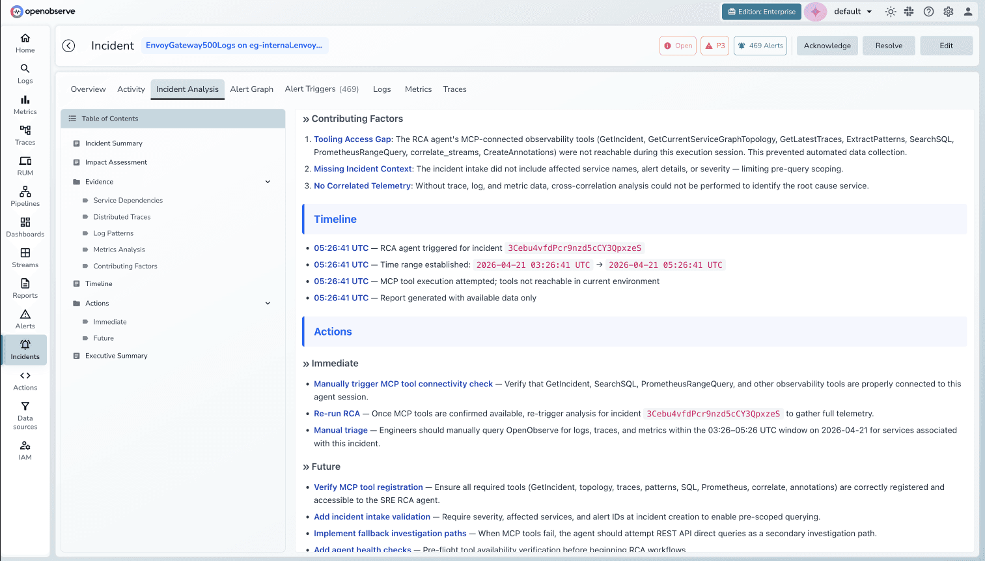Collapse the Evidence section chevron
This screenshot has height=561, width=985.
point(268,182)
